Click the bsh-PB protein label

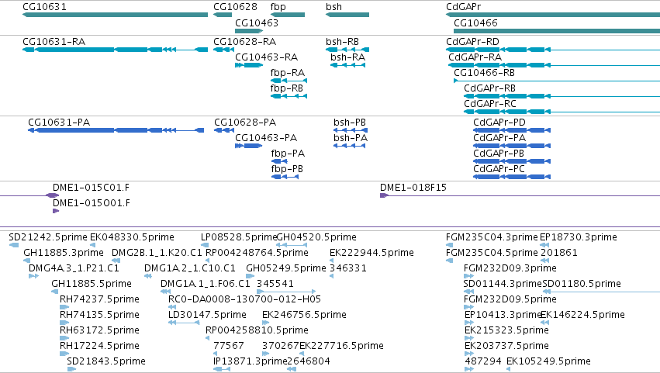pos(349,123)
